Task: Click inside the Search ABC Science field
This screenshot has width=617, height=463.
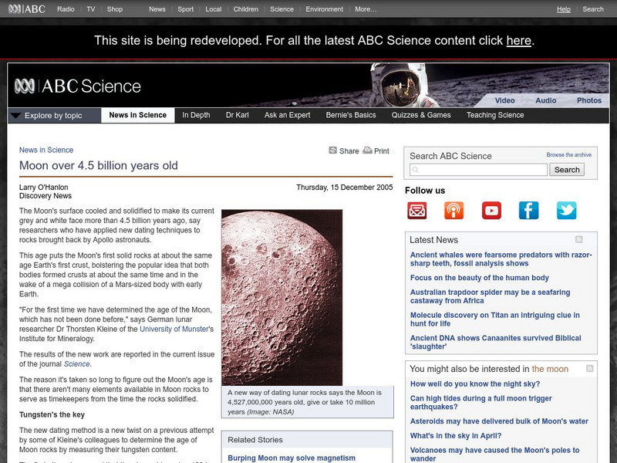Action: click(x=476, y=169)
